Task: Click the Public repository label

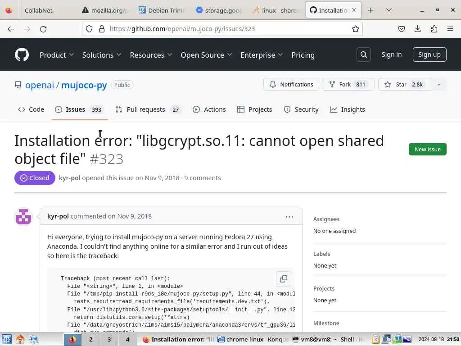Action: click(122, 85)
